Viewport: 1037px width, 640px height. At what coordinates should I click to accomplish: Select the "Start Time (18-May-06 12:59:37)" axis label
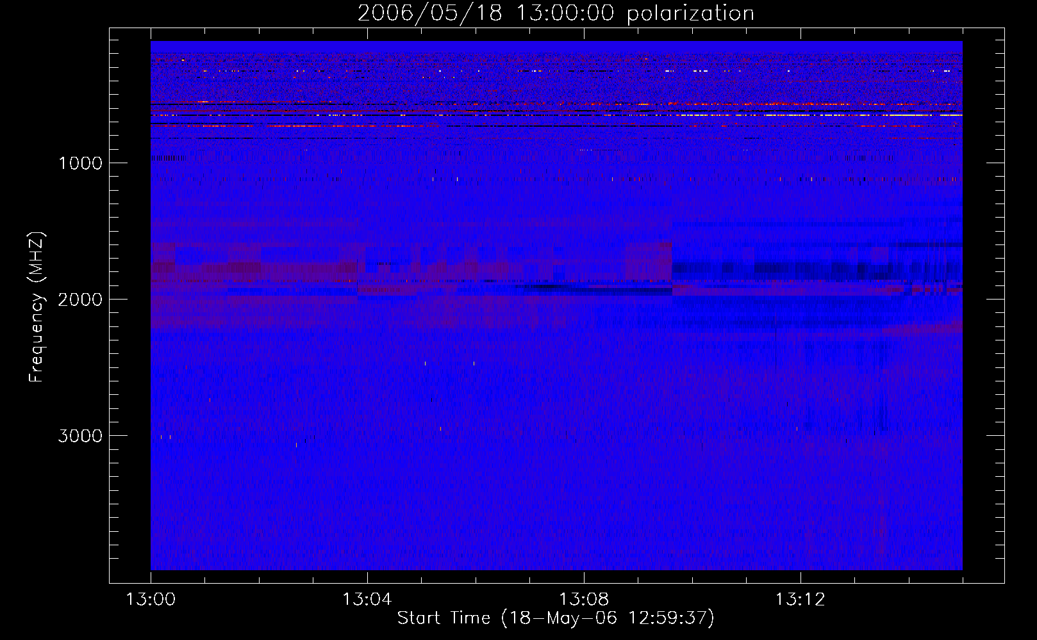tap(556, 618)
